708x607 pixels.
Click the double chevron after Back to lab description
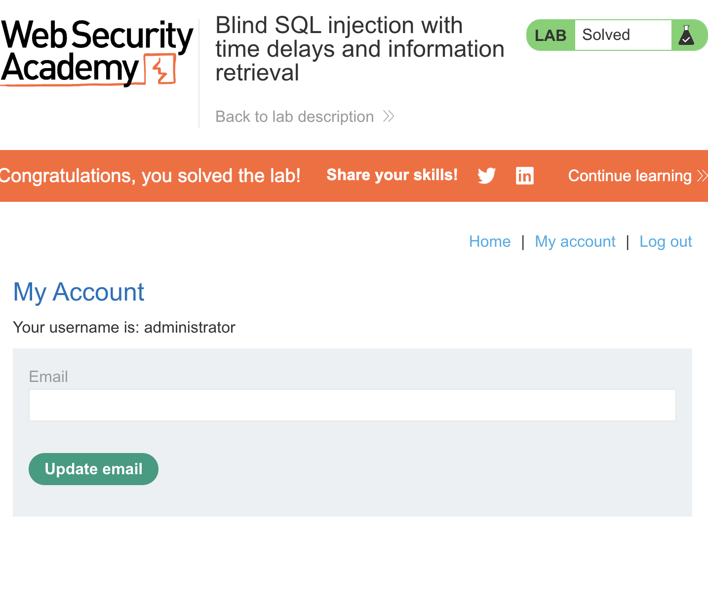point(389,116)
